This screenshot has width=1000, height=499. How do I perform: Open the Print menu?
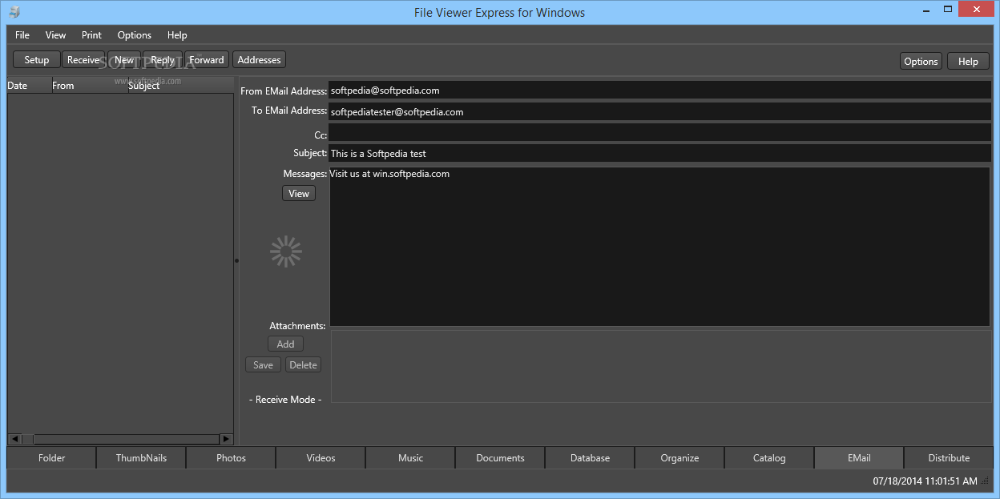coord(91,35)
